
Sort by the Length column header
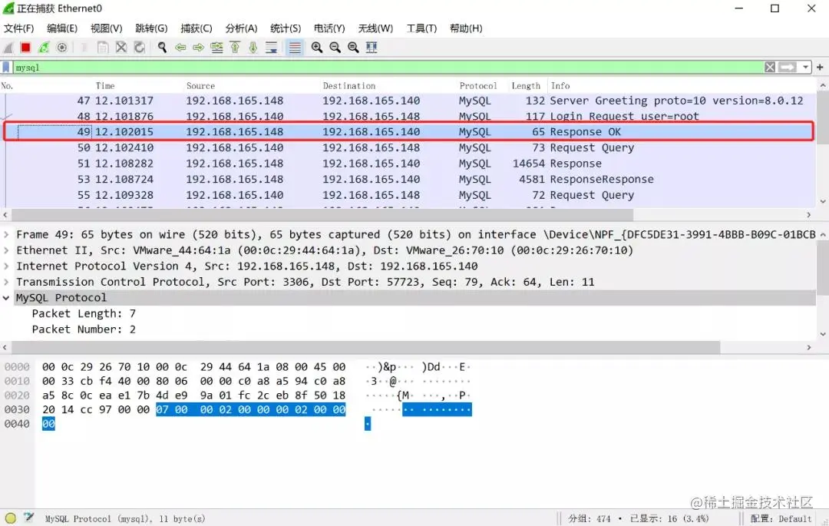(526, 86)
